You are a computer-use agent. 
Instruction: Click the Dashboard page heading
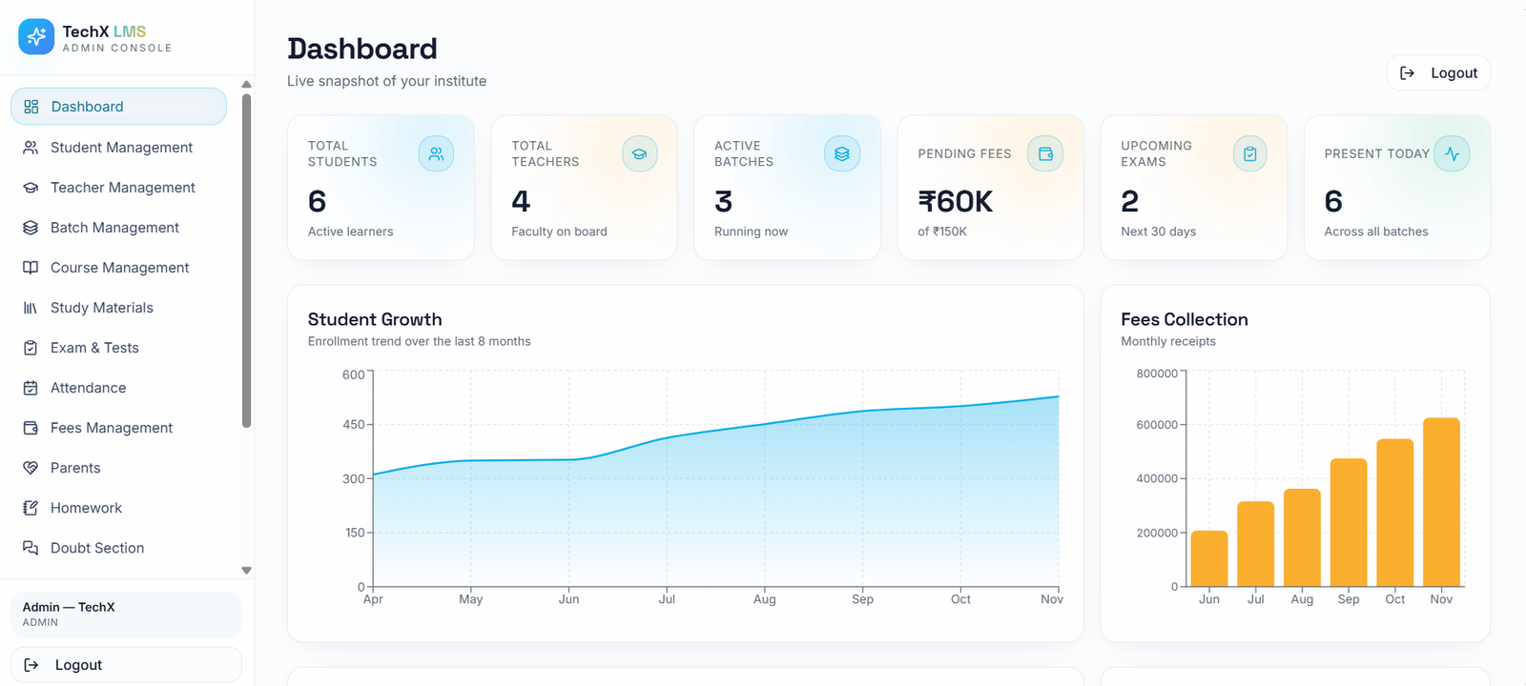[362, 49]
